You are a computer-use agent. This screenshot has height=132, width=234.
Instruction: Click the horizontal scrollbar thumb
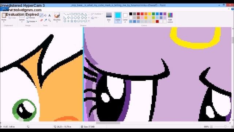[108, 123]
